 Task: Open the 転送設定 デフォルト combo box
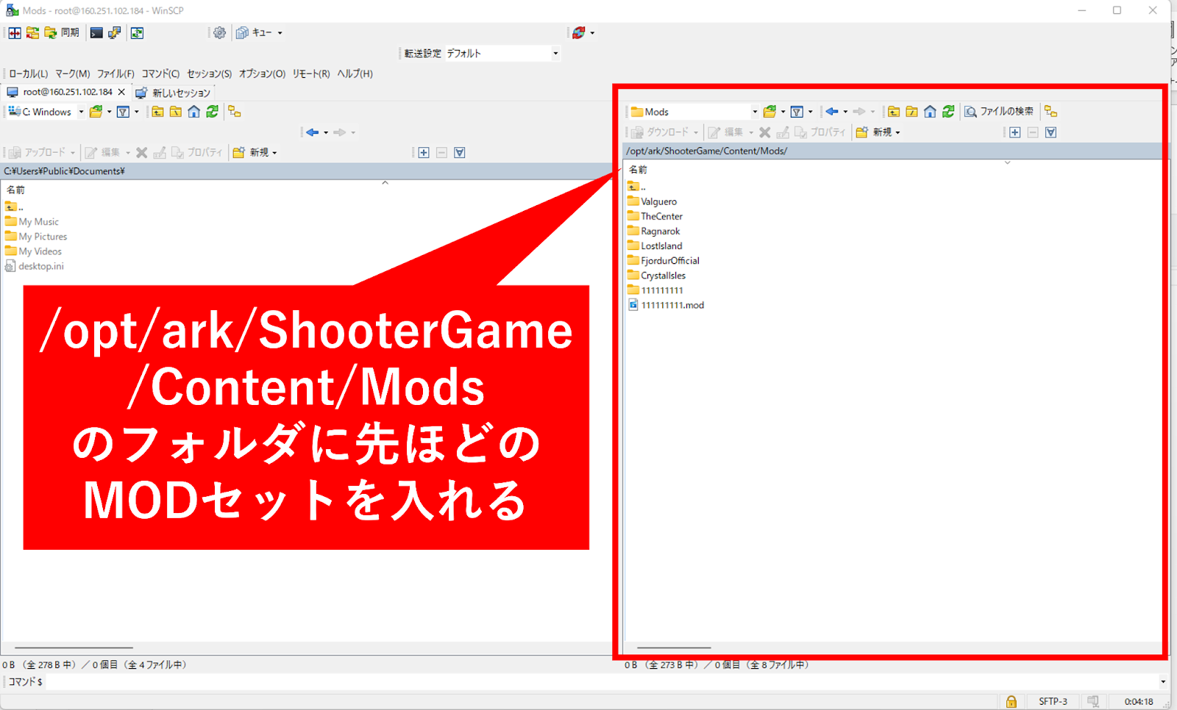[x=502, y=54]
